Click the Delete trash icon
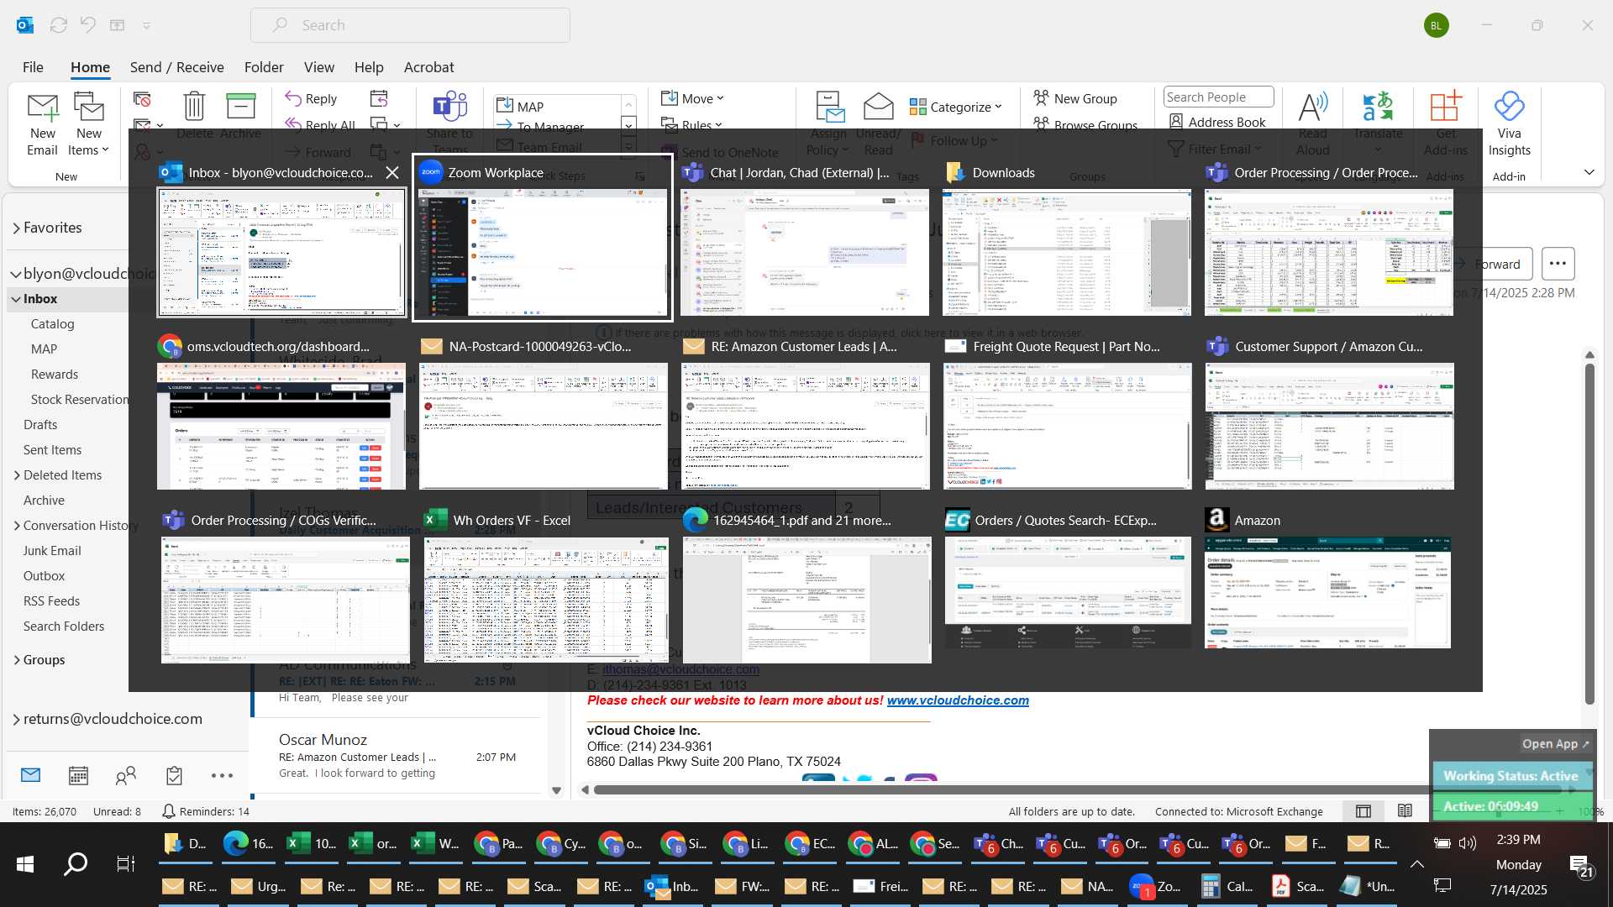Image resolution: width=1613 pixels, height=907 pixels. click(194, 107)
